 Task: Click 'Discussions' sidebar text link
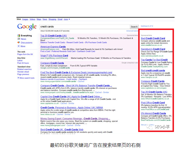[27, 43]
